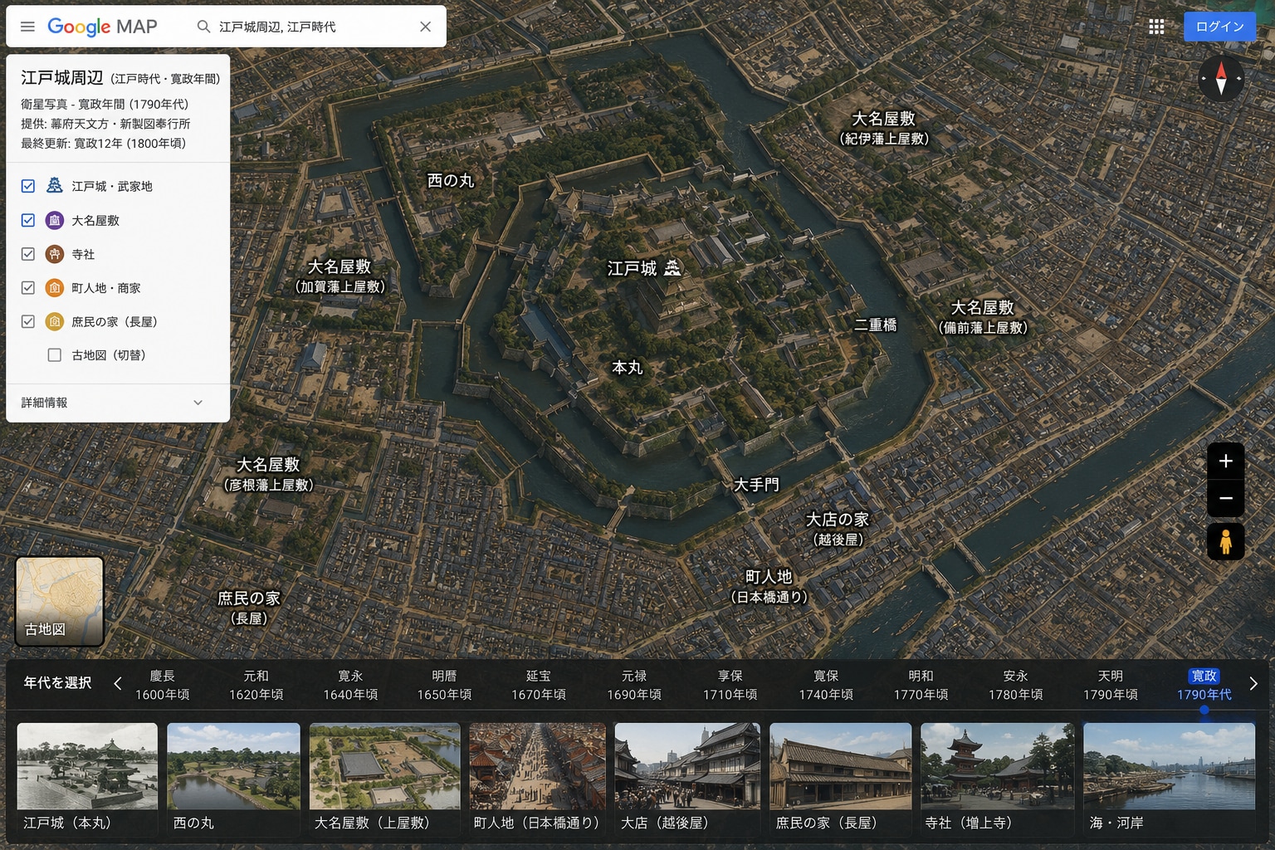Viewport: 1275px width, 850px height.
Task: Toggle the 寺社 layer checkbox
Action: click(28, 254)
